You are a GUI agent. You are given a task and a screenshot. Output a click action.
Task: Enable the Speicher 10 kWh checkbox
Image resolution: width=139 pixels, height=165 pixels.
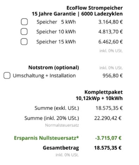point(24,32)
